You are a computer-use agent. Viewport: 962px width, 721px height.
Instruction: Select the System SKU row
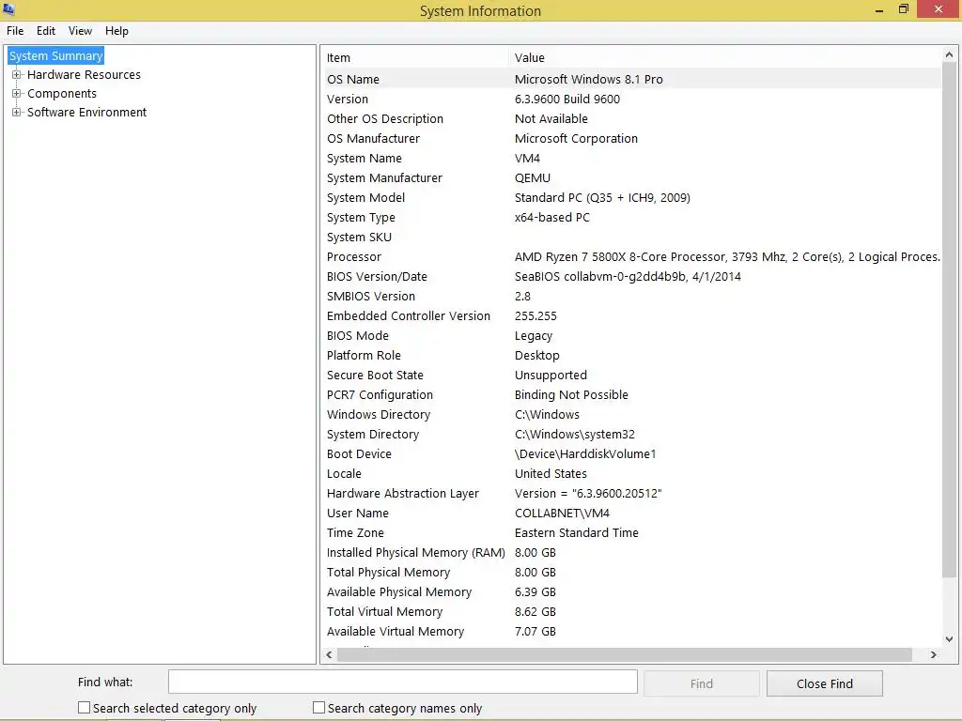point(632,238)
